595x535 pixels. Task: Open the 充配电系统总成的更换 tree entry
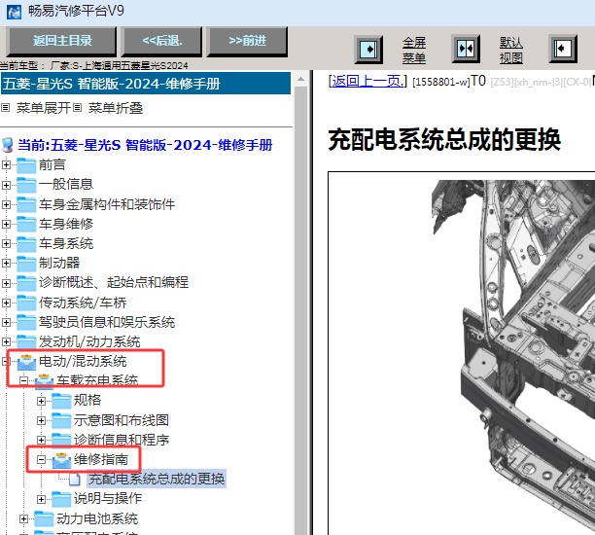point(157,479)
